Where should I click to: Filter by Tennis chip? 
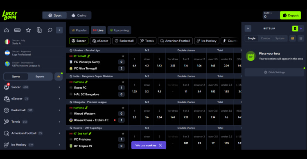click(147, 41)
